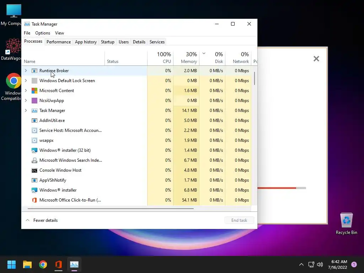The width and height of the screenshot is (364, 273).
Task: Click the volume icon in system tray
Action: (x=320, y=264)
